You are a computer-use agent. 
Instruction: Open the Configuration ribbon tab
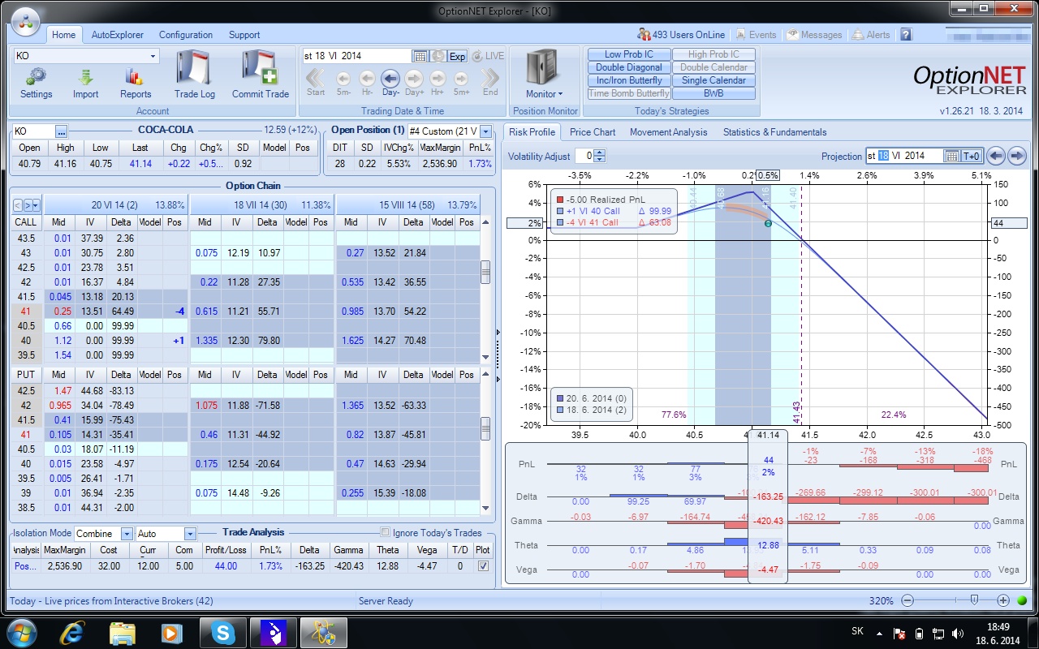(186, 35)
